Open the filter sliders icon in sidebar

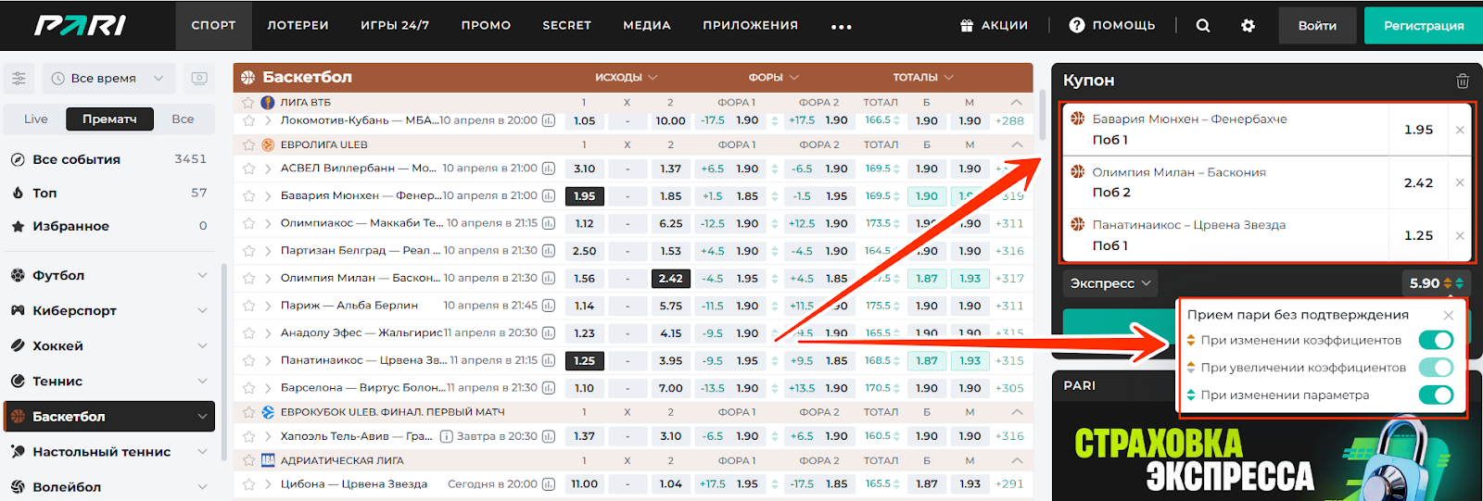(19, 79)
